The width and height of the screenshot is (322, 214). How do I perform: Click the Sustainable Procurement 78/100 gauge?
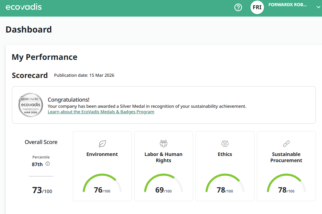pos(286,186)
